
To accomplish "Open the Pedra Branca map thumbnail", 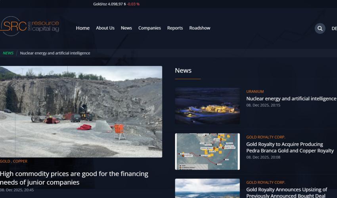I will 207,152.
